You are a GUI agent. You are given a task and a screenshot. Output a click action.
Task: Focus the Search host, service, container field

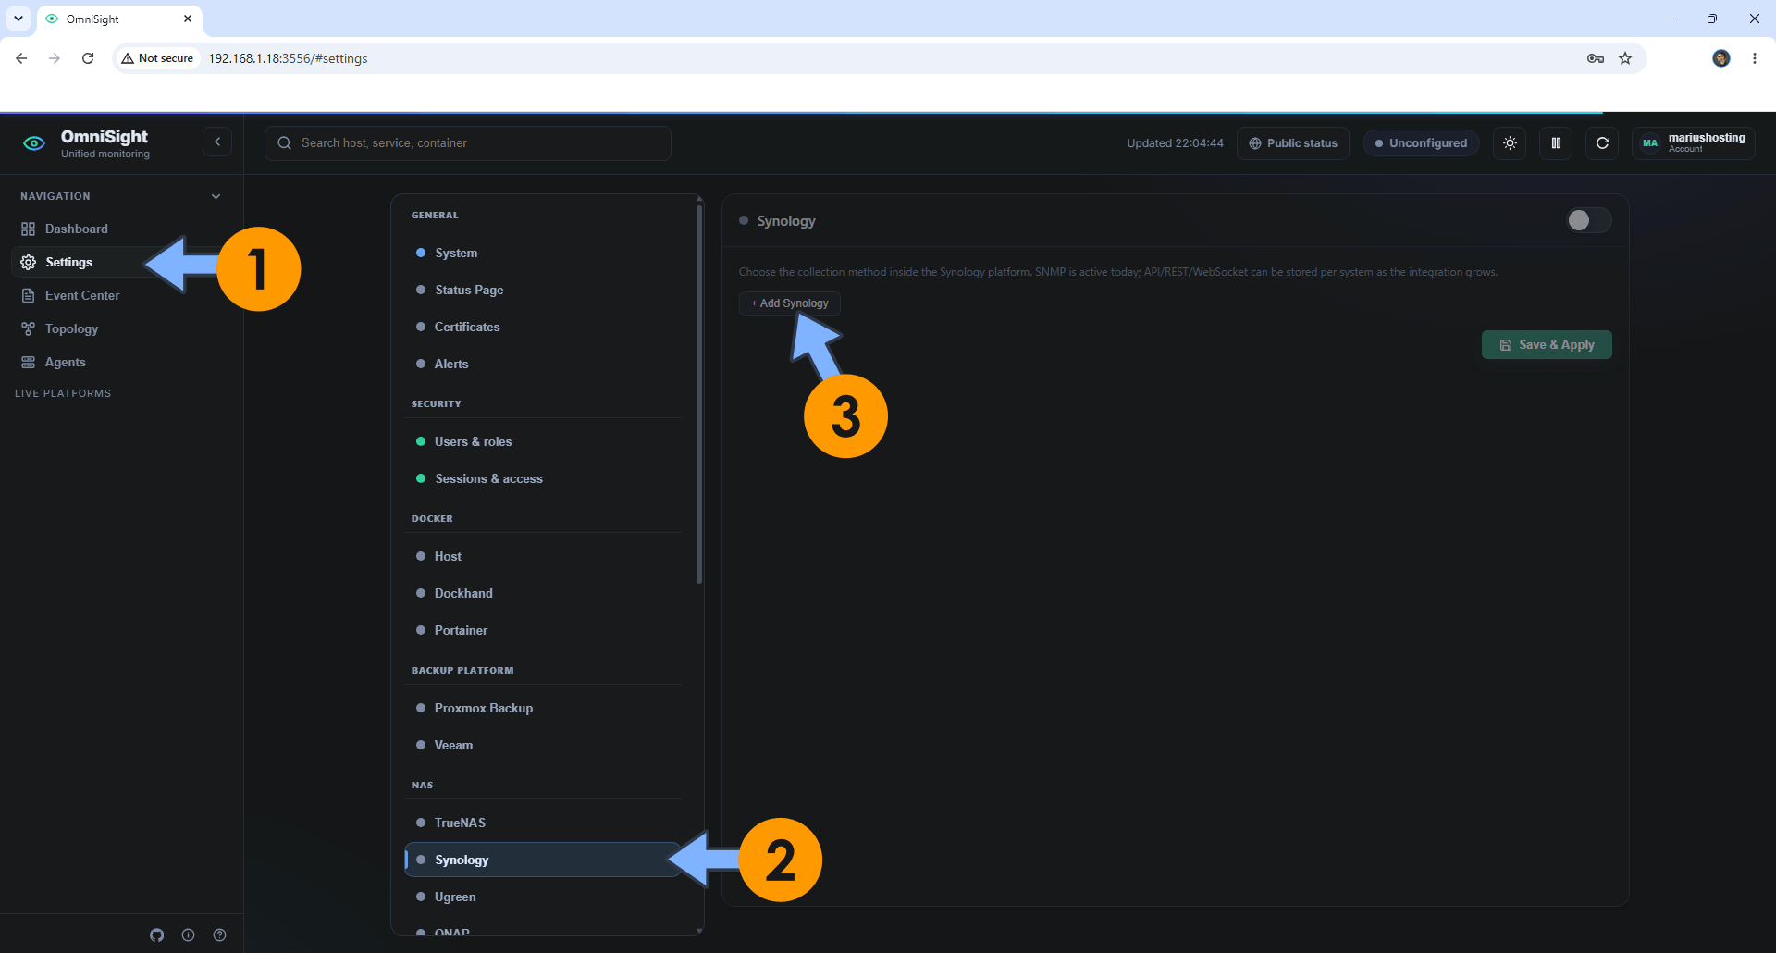[468, 143]
